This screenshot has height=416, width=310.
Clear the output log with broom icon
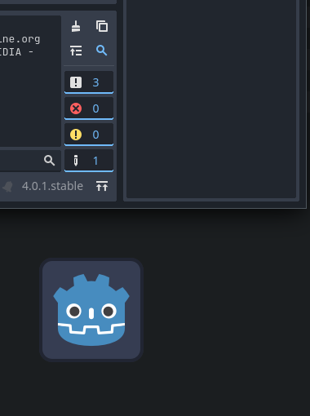76,26
